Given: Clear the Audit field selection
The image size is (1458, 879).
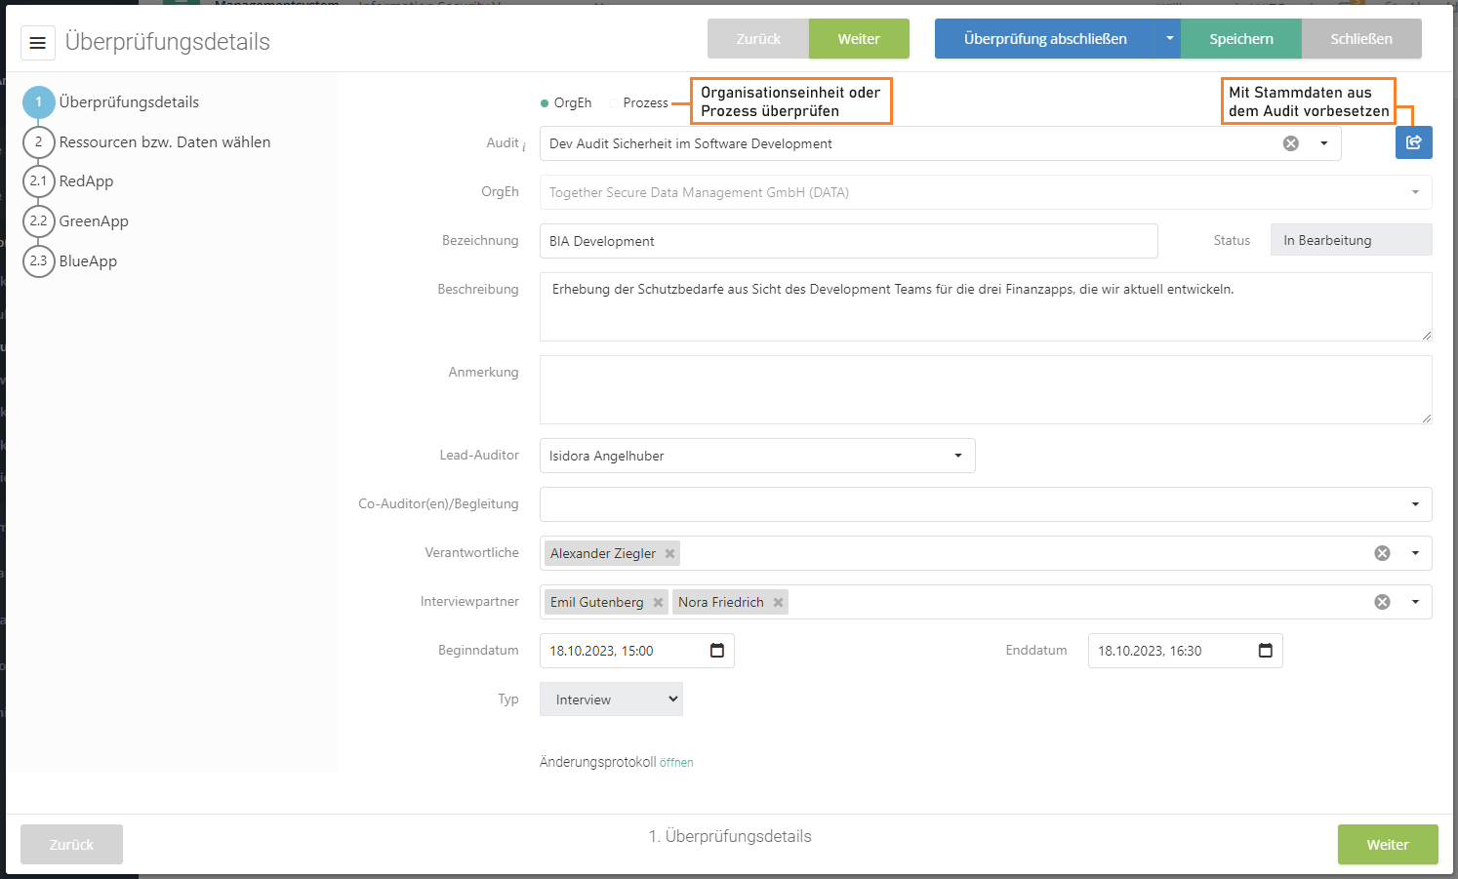Looking at the screenshot, I should [1290, 143].
